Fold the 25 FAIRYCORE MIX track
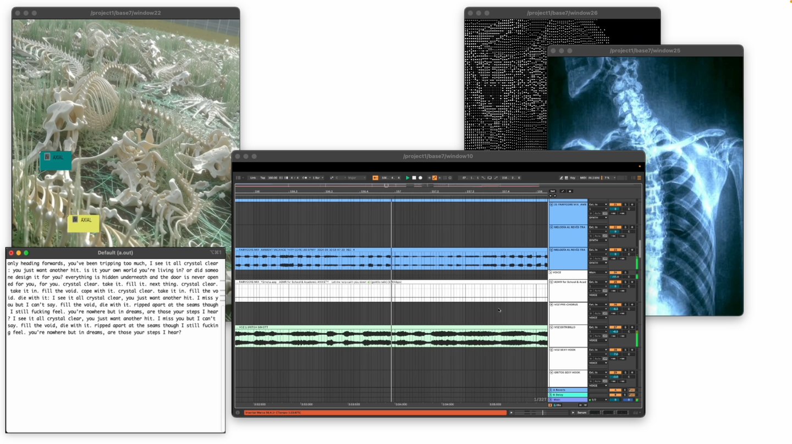This screenshot has width=792, height=444. pyautogui.click(x=552, y=204)
